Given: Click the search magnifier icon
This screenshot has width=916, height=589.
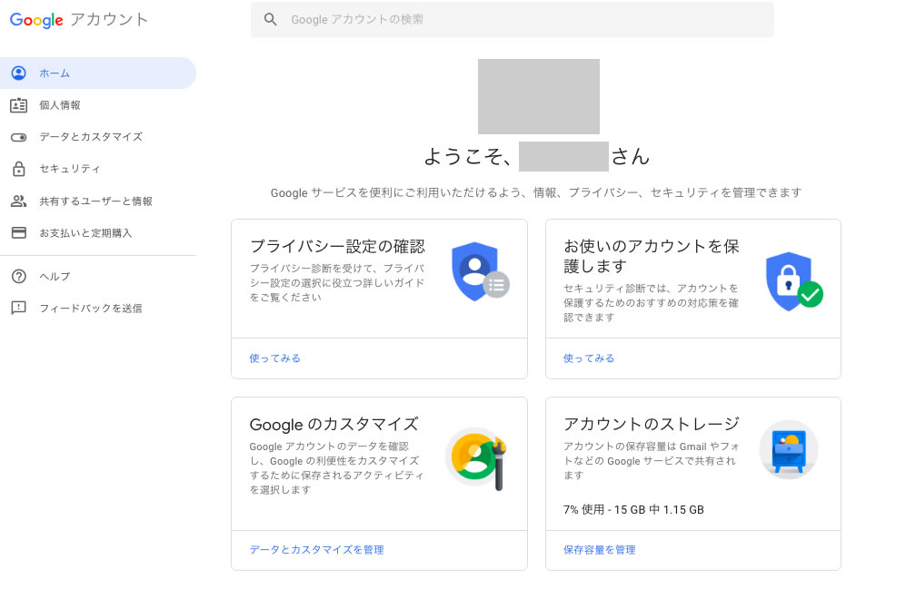Looking at the screenshot, I should (x=270, y=19).
